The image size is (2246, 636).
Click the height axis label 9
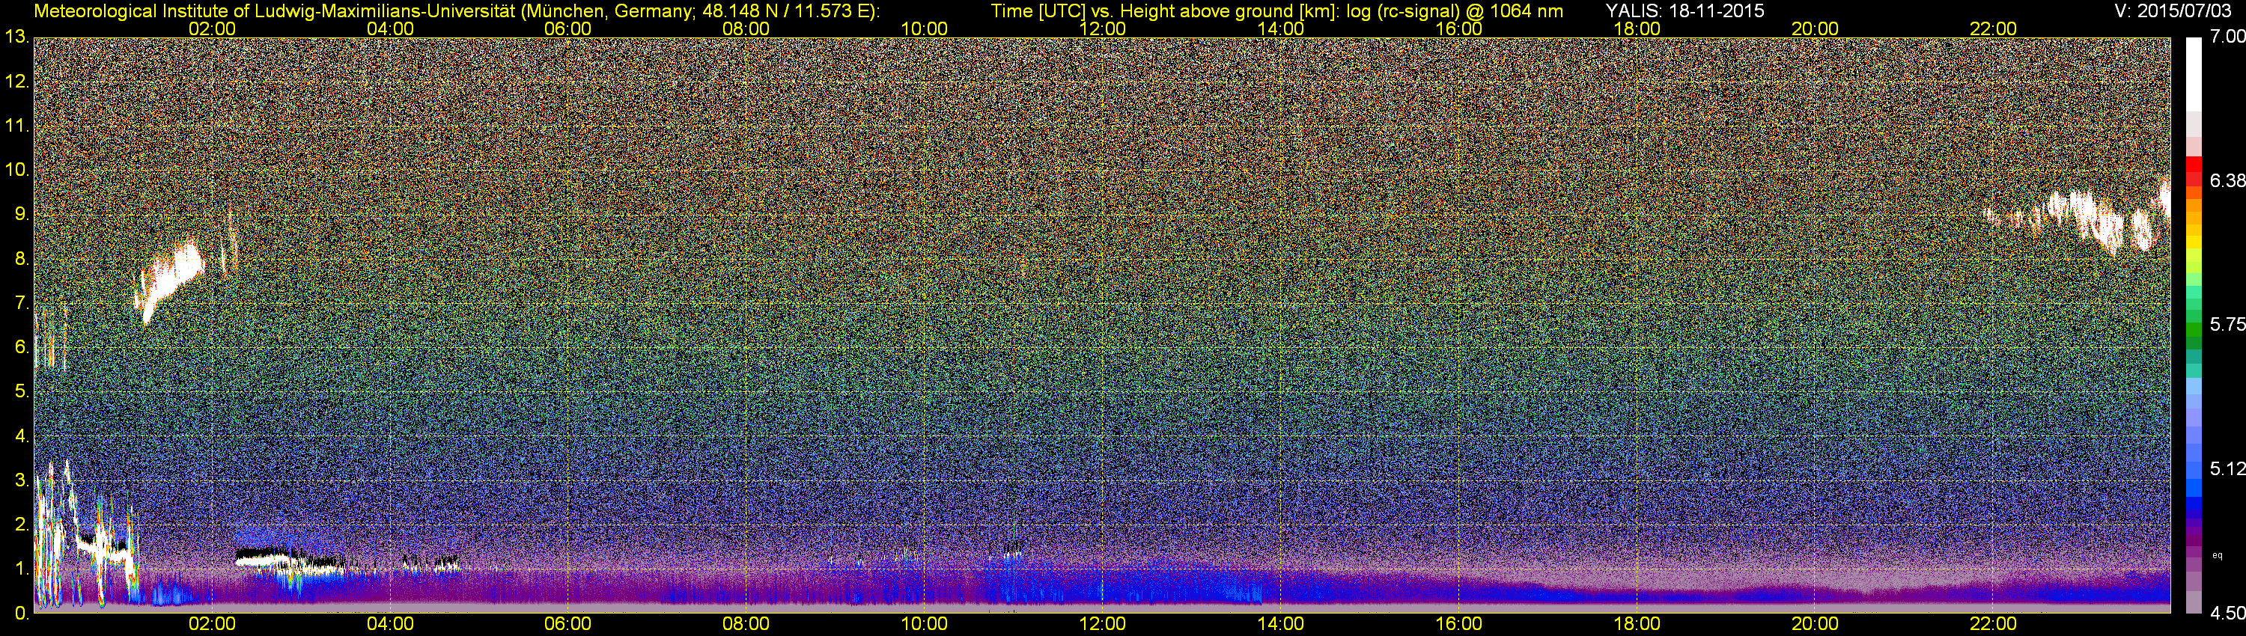point(21,214)
